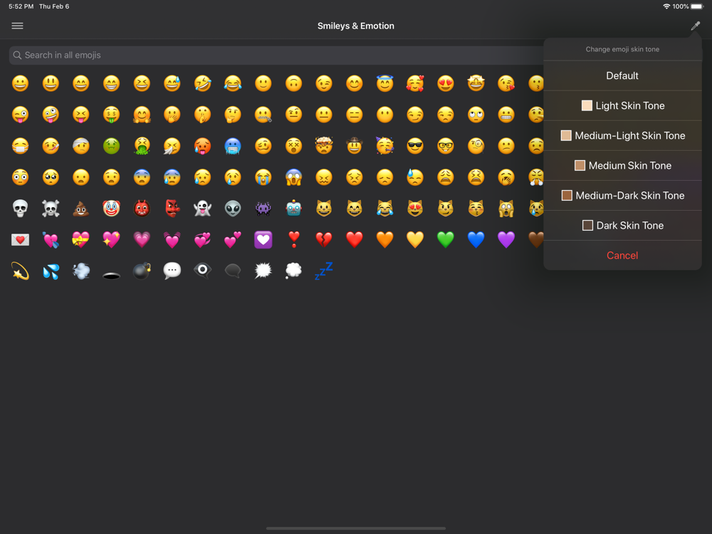Select the speech balloon emoji
The image size is (712, 534).
pyautogui.click(x=172, y=271)
